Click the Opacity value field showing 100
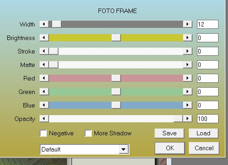This screenshot has width=228, height=165. click(208, 119)
